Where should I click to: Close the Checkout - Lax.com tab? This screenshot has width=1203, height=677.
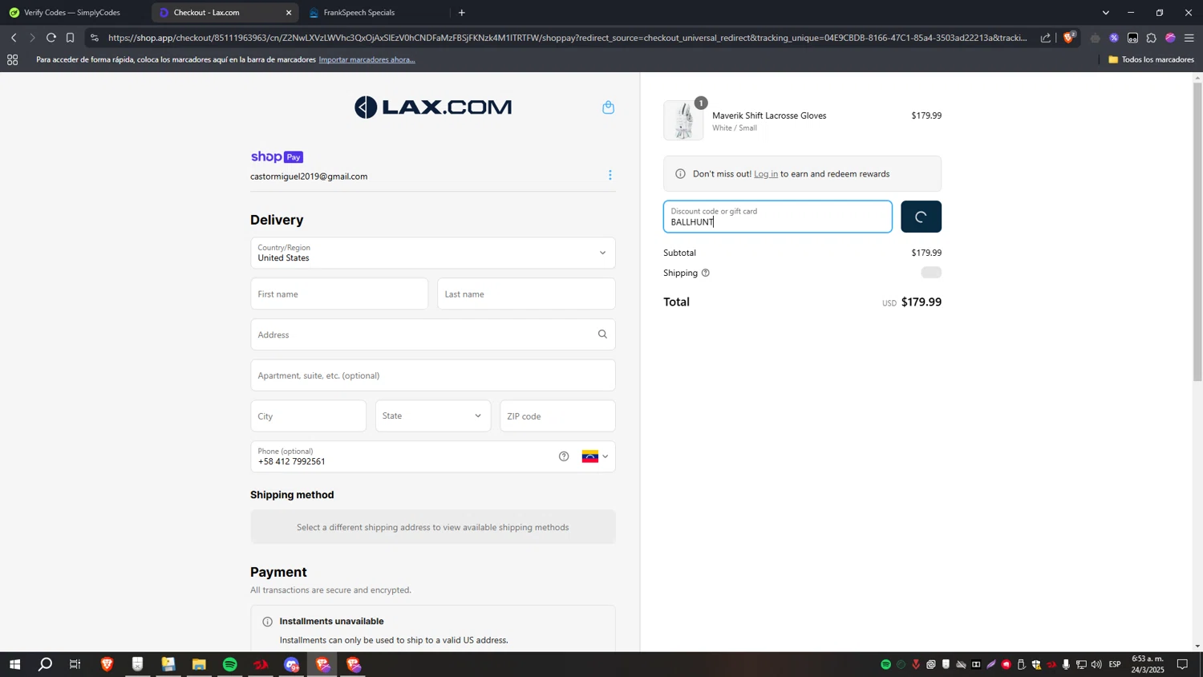[x=289, y=13]
